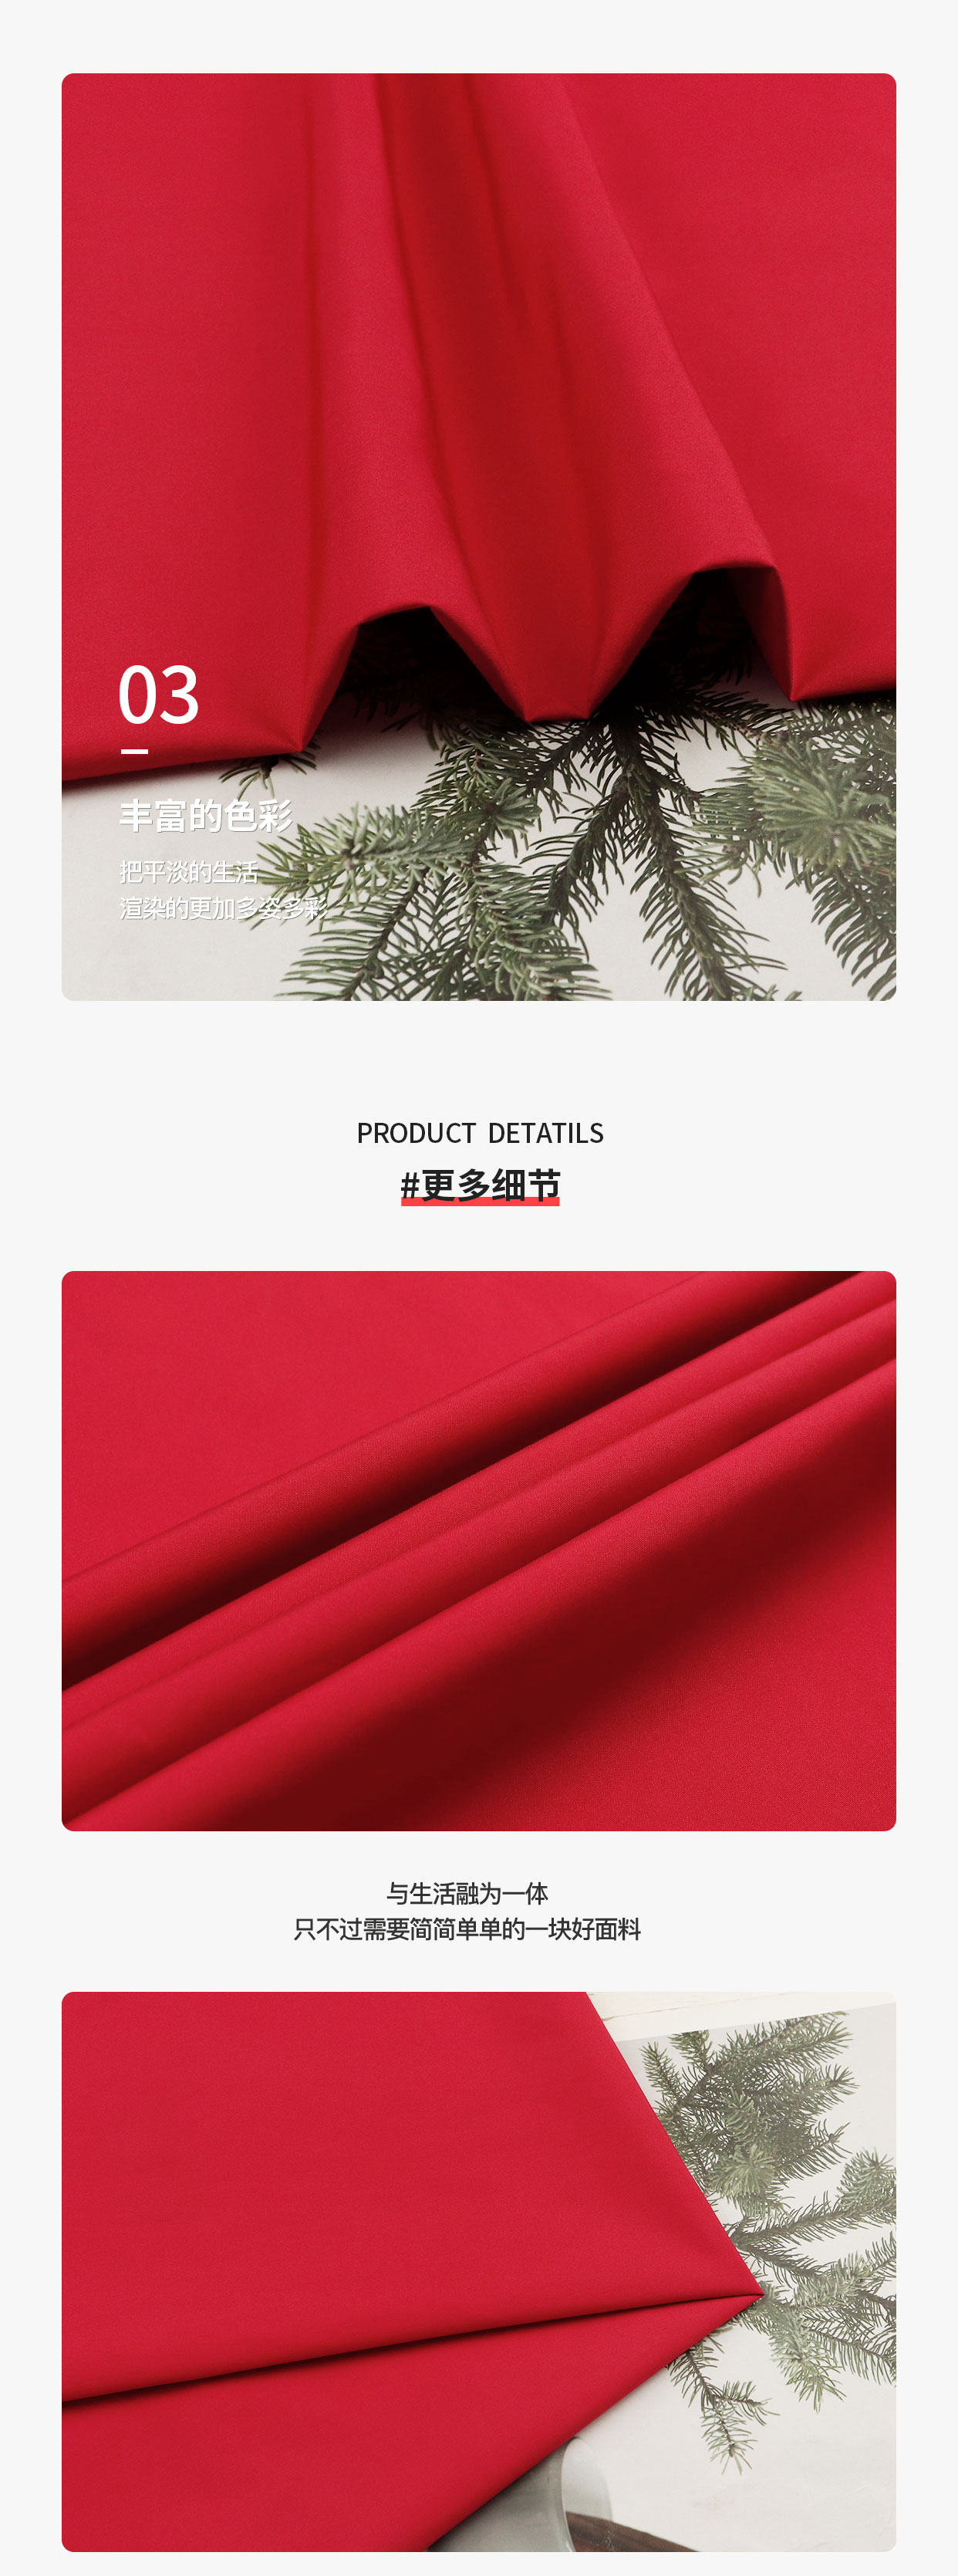Click the white dash below 03
Image resolution: width=958 pixels, height=2576 pixels.
(134, 751)
